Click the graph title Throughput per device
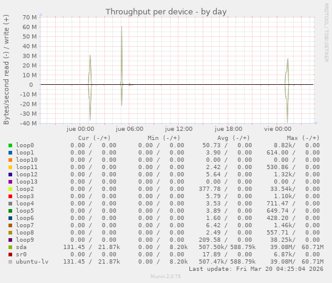Image resolution: width=332 pixels, height=283 pixels. pos(166,12)
